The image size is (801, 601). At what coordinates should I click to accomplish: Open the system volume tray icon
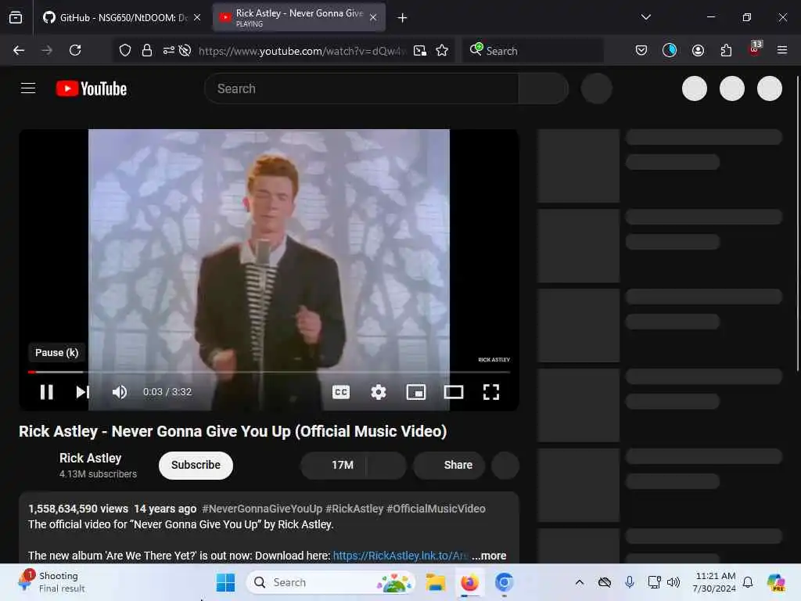(x=673, y=582)
